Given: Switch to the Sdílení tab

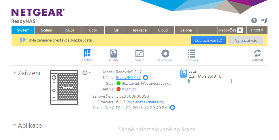Looking at the screenshot, I should coord(46,30).
